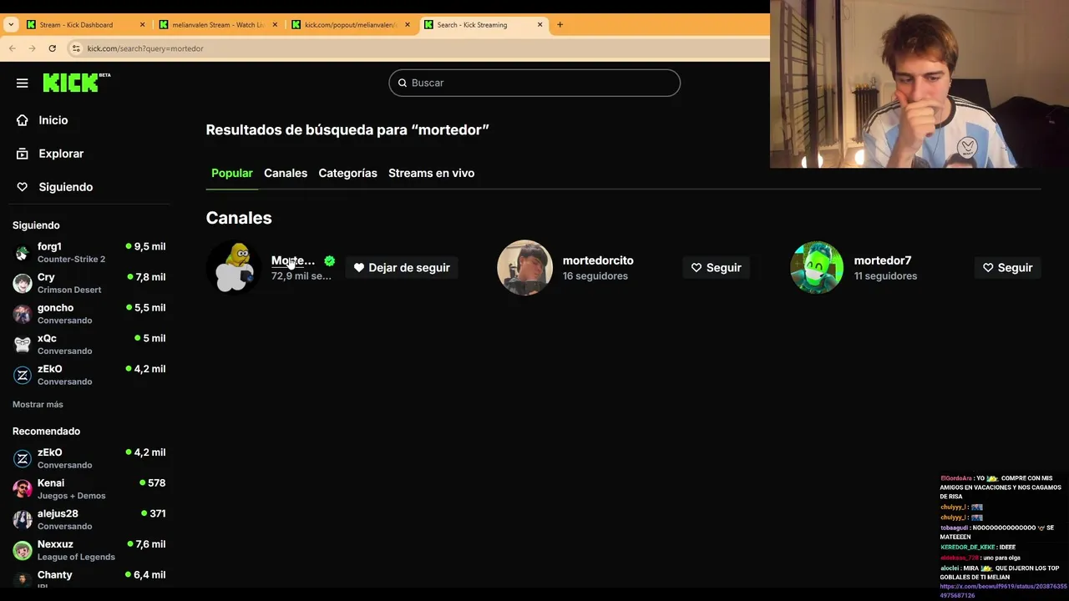Open a new browser tab
Viewport: 1069px width, 601px height.
[x=560, y=24]
